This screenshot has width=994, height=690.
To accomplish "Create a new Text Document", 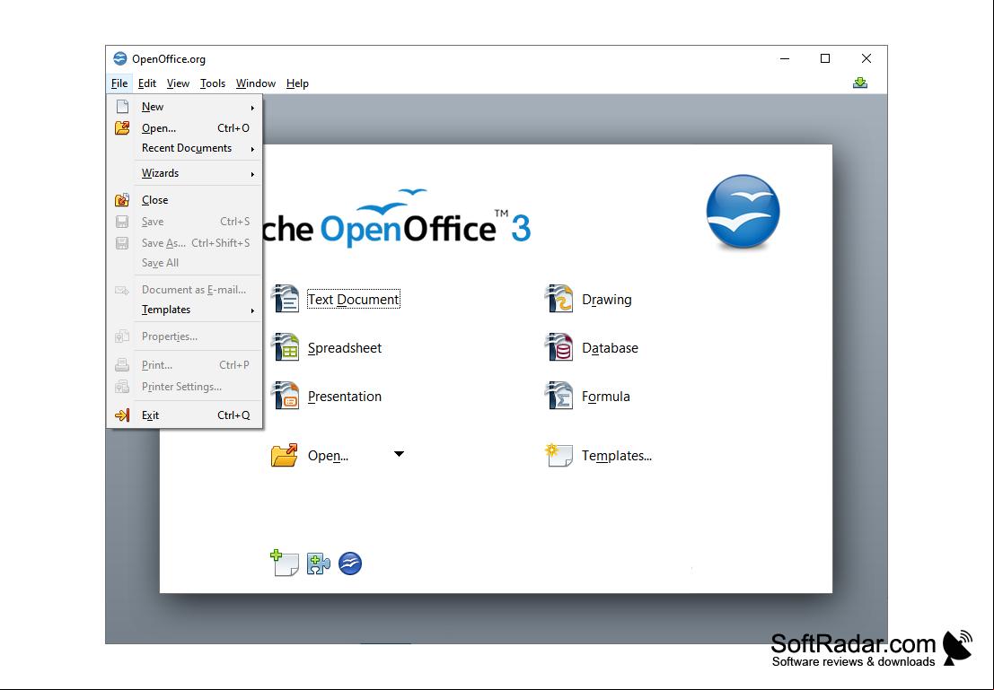I will point(353,299).
